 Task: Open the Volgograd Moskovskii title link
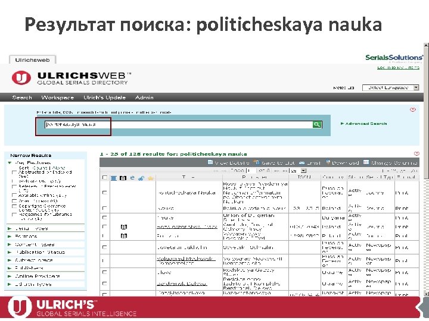coord(186,261)
